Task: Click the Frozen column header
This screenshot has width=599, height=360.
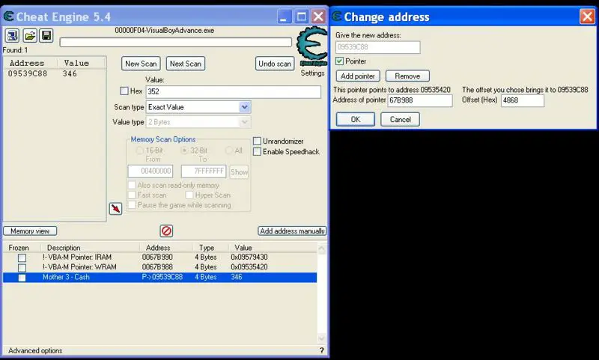Action: click(19, 248)
